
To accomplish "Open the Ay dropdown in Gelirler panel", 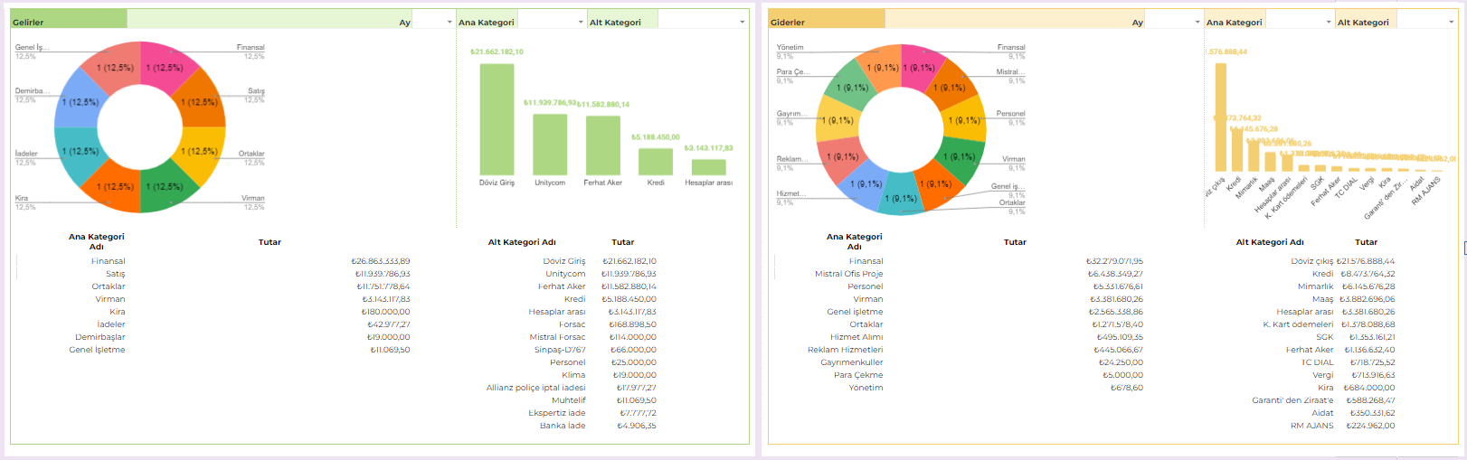I will tap(450, 22).
